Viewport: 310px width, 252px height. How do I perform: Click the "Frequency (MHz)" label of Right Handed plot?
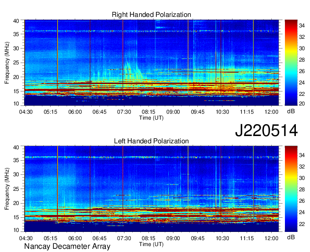point(7,63)
